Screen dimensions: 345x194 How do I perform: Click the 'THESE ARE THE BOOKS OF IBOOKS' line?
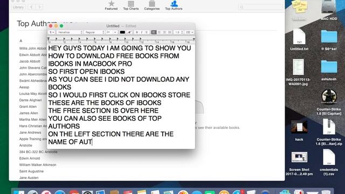[x=105, y=103]
